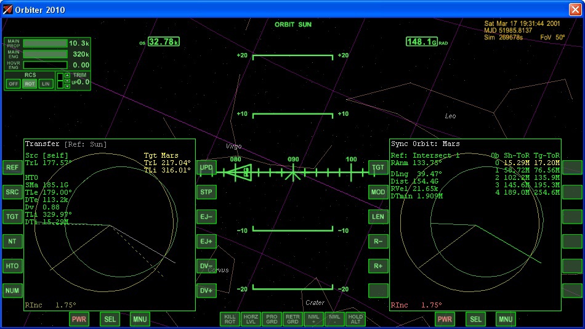Engage the PRO GRD prograde autopilot
Image resolution: width=585 pixels, height=329 pixels.
pyautogui.click(x=272, y=319)
